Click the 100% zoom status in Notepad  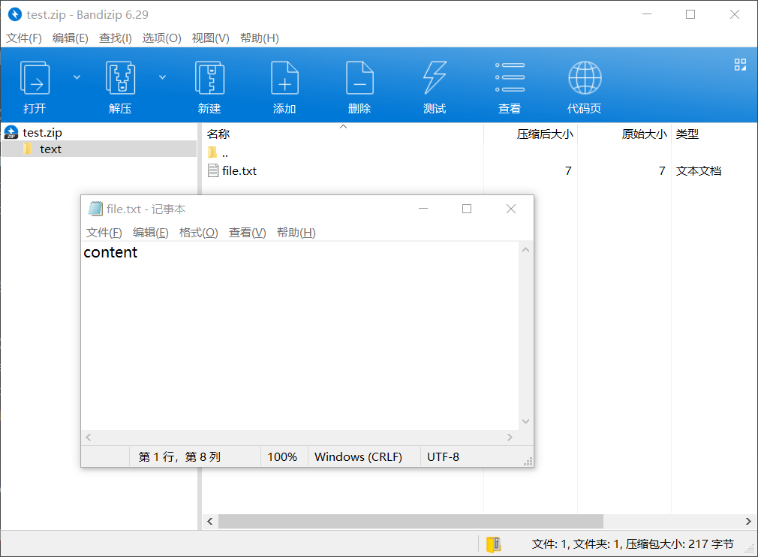282,457
